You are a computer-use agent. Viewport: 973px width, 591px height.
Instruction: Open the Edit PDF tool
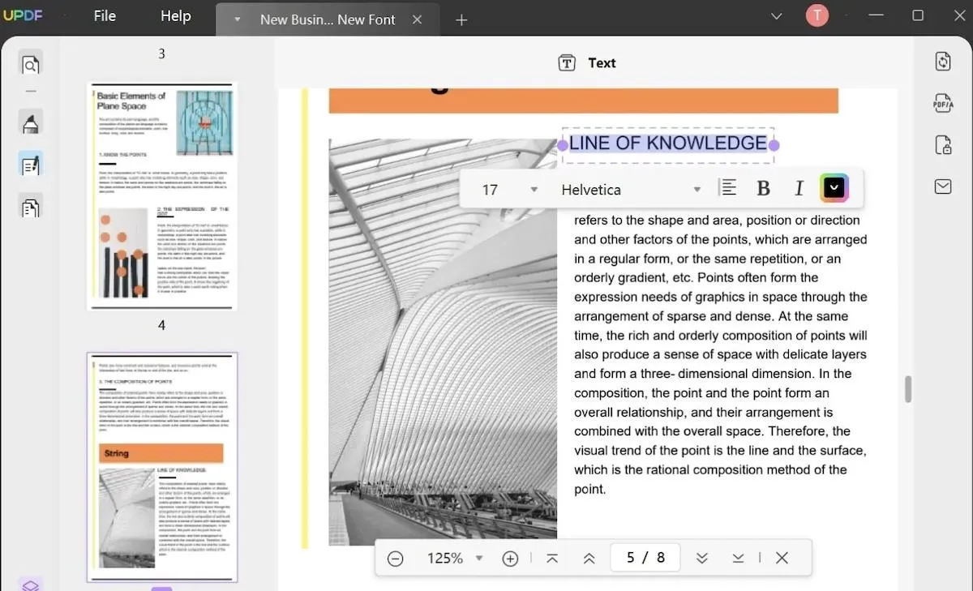[x=30, y=165]
